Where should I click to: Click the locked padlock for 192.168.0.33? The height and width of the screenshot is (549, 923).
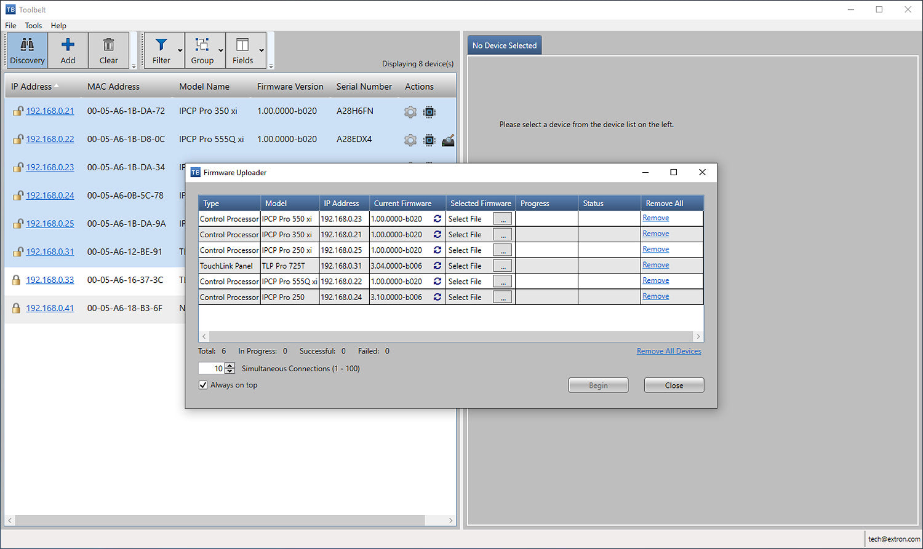tap(17, 280)
